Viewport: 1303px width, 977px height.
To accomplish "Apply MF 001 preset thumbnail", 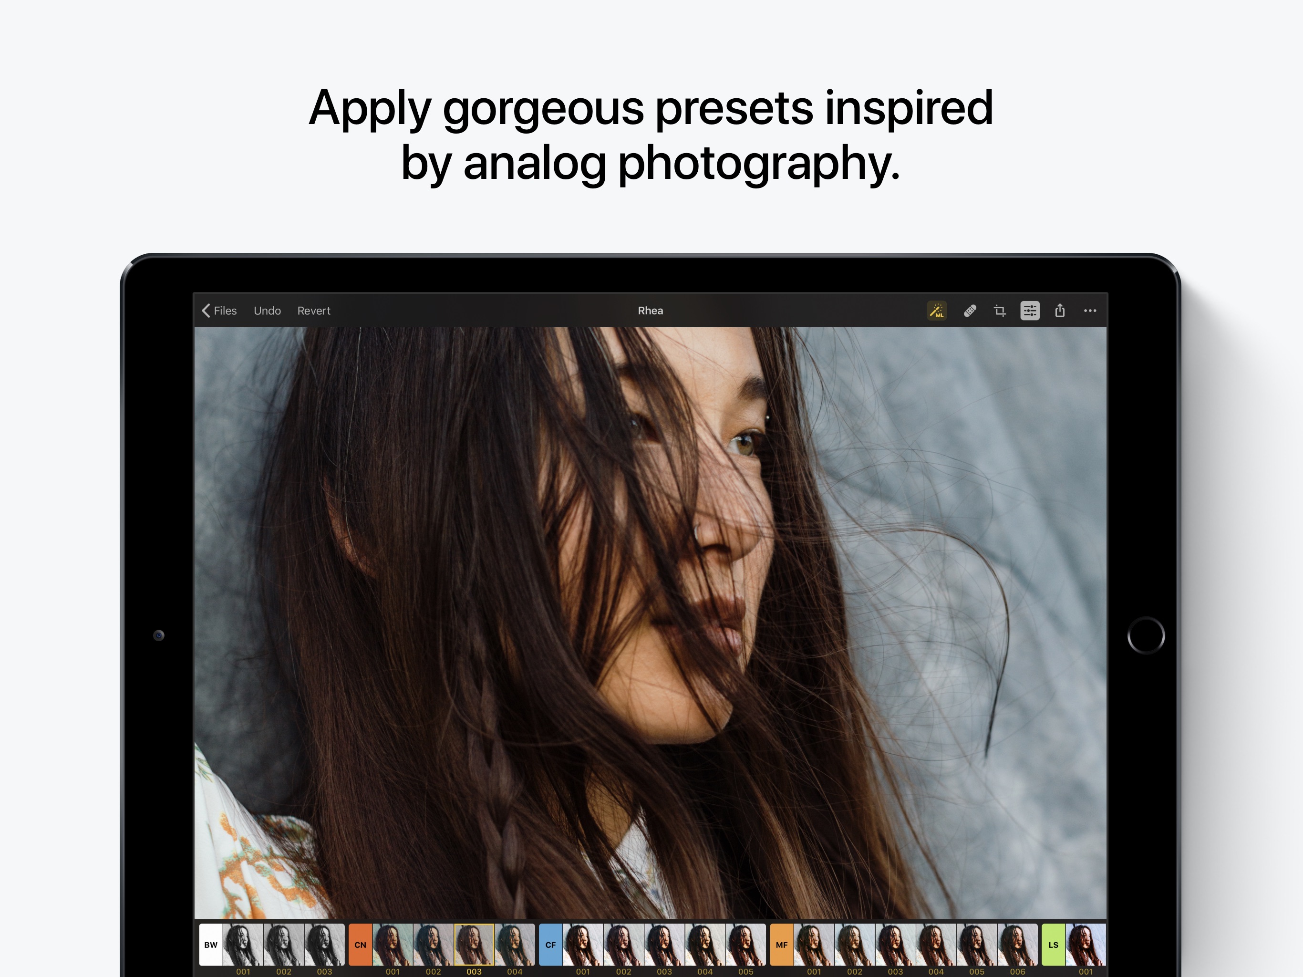I will point(814,945).
